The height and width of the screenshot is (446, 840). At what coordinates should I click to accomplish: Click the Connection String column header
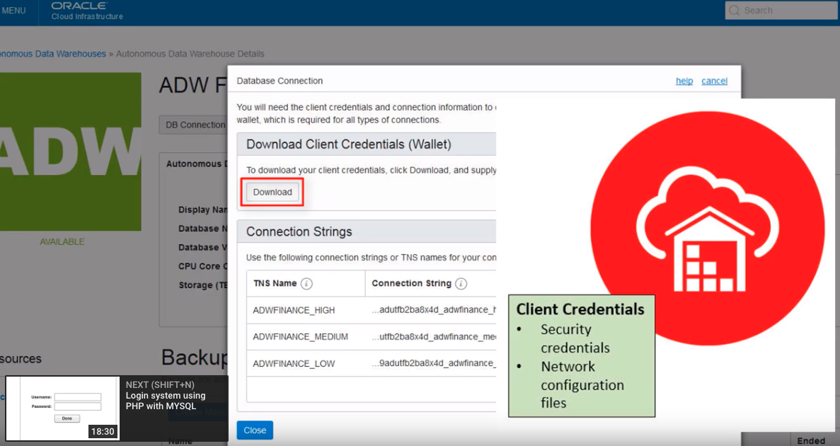pyautogui.click(x=411, y=283)
